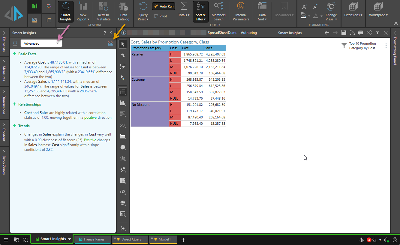This screenshot has height=245, width=400.
Task: Open Internal Parameters
Action: click(241, 11)
